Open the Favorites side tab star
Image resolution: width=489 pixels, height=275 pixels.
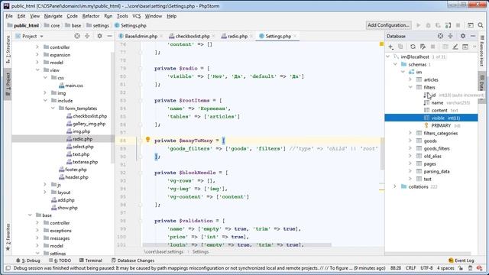(x=8, y=248)
